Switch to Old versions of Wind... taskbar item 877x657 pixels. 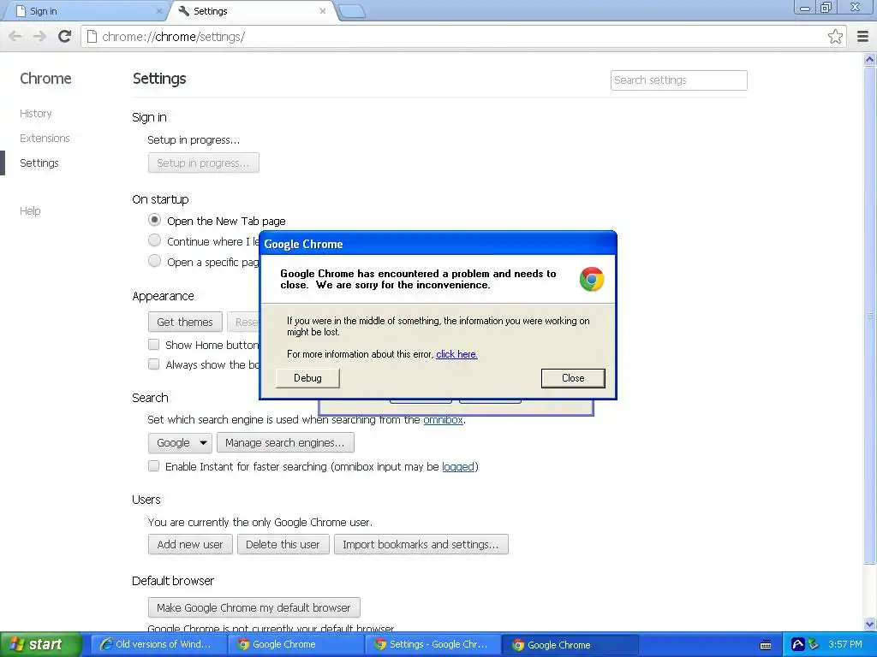(158, 644)
